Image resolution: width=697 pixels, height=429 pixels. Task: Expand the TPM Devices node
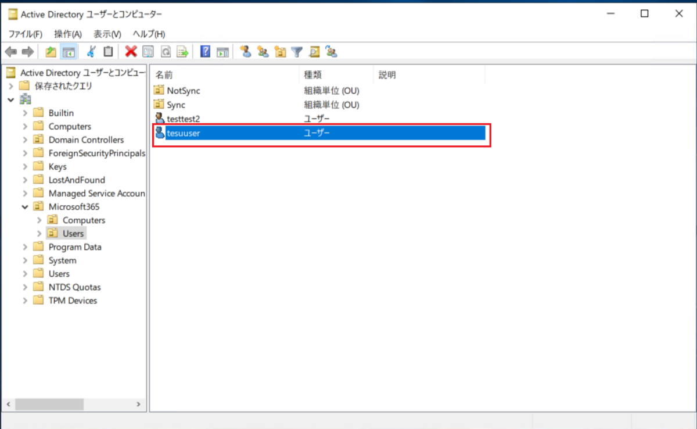[25, 301]
